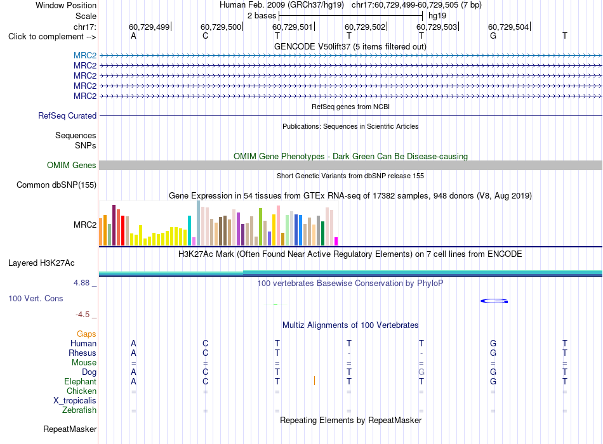Click the Chicken species label
The image size is (603, 444).
[81, 391]
